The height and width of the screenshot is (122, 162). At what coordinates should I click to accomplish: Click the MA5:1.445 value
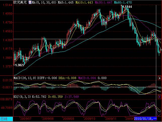pyautogui.click(x=66, y=3)
